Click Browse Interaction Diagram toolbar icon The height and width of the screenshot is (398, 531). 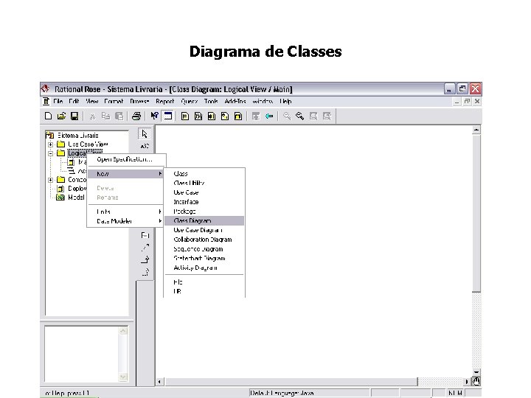tap(198, 116)
